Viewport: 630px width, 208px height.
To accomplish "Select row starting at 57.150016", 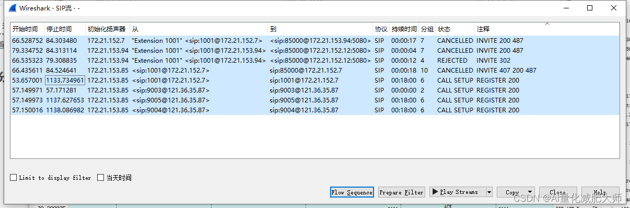I will [x=315, y=110].
